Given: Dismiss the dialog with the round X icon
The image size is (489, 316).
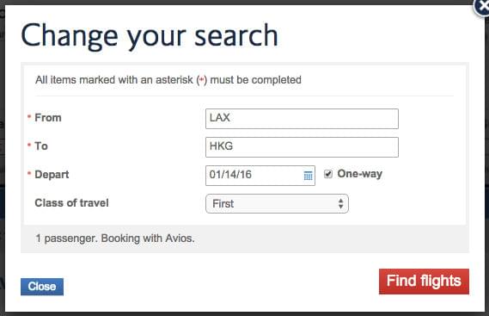Looking at the screenshot, I should click(x=482, y=7).
